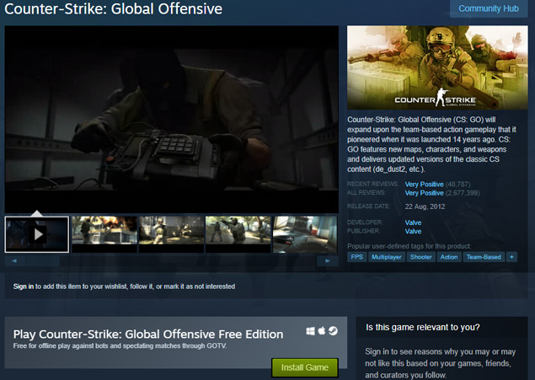Open all reviews Very Positive link

424,193
